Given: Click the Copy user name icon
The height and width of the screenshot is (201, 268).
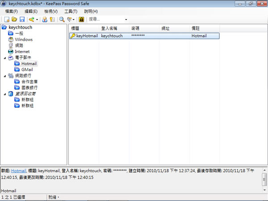Looking at the screenshot, I should [x=45, y=20].
